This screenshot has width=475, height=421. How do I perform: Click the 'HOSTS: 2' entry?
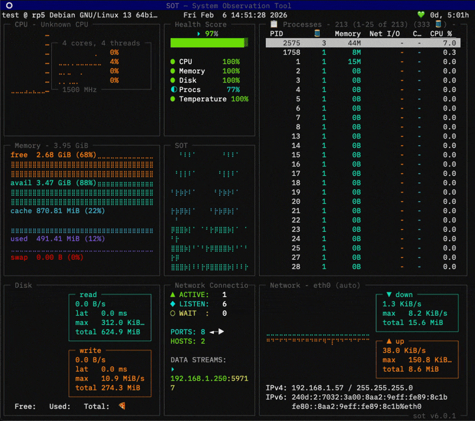pos(188,341)
